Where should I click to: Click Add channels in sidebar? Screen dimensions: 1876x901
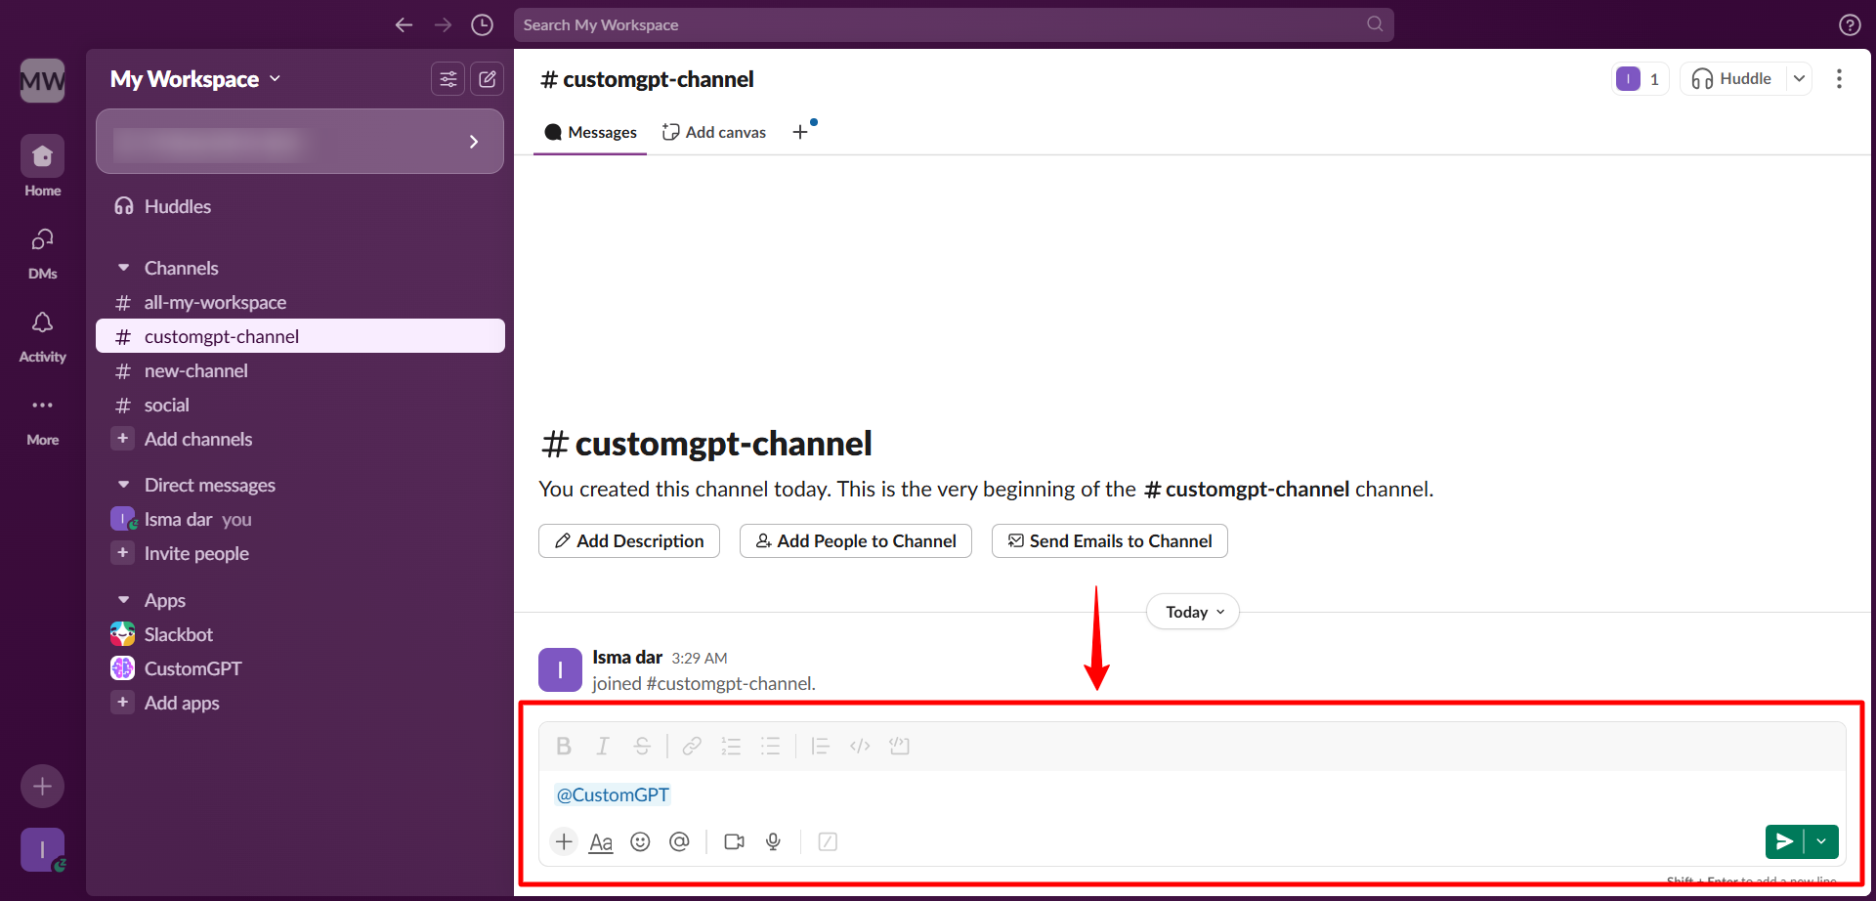(300, 439)
